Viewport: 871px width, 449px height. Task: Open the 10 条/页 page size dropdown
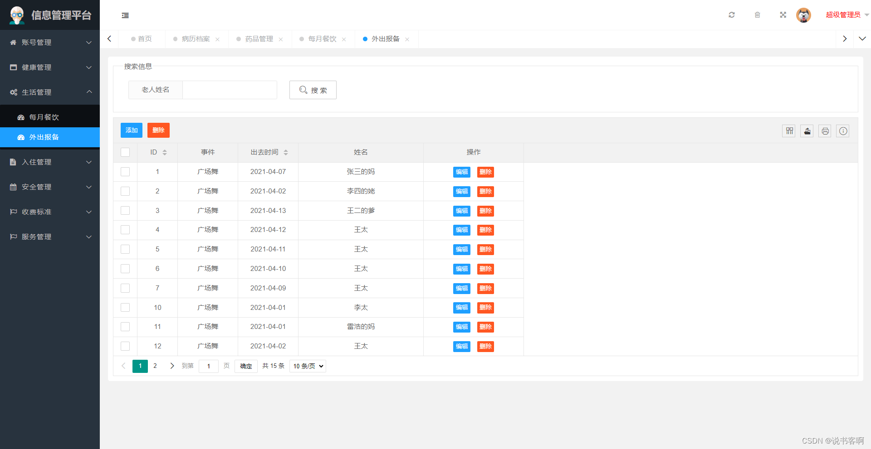pyautogui.click(x=308, y=366)
